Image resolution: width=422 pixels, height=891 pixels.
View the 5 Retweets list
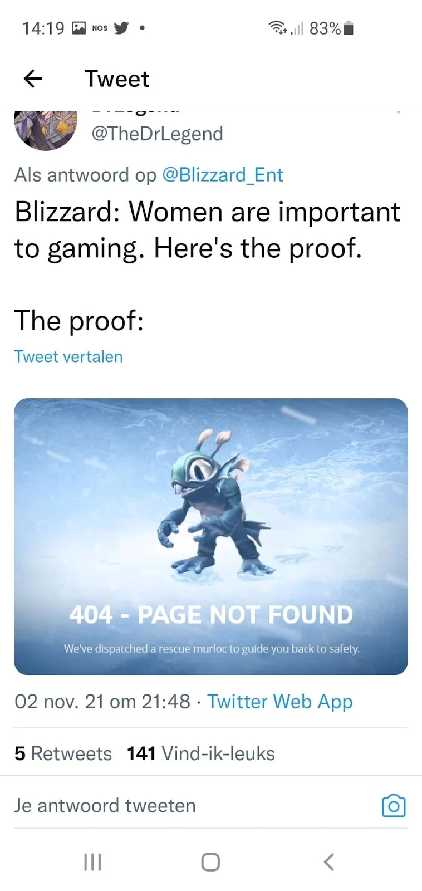coord(63,753)
